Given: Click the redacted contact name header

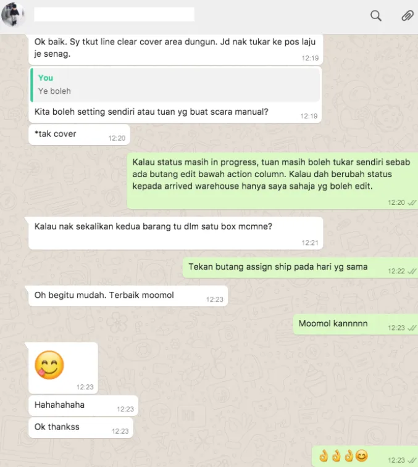Looking at the screenshot, I should tap(114, 14).
